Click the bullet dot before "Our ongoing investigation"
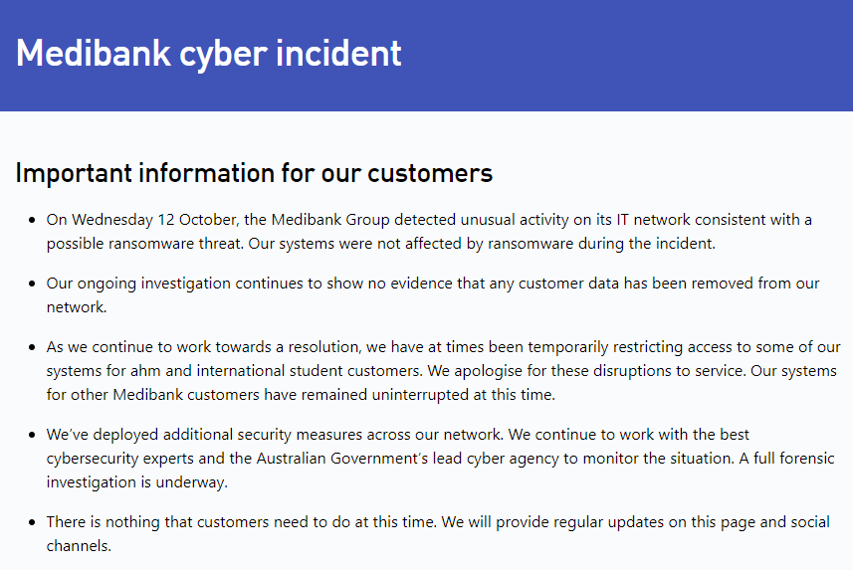 coord(32,284)
